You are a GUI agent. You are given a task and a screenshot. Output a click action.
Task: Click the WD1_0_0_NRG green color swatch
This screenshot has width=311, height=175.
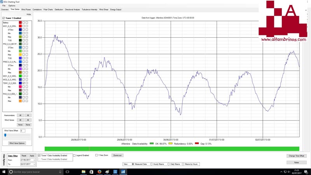point(20,76)
